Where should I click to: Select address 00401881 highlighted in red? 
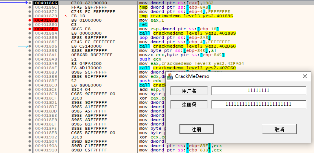46,29
